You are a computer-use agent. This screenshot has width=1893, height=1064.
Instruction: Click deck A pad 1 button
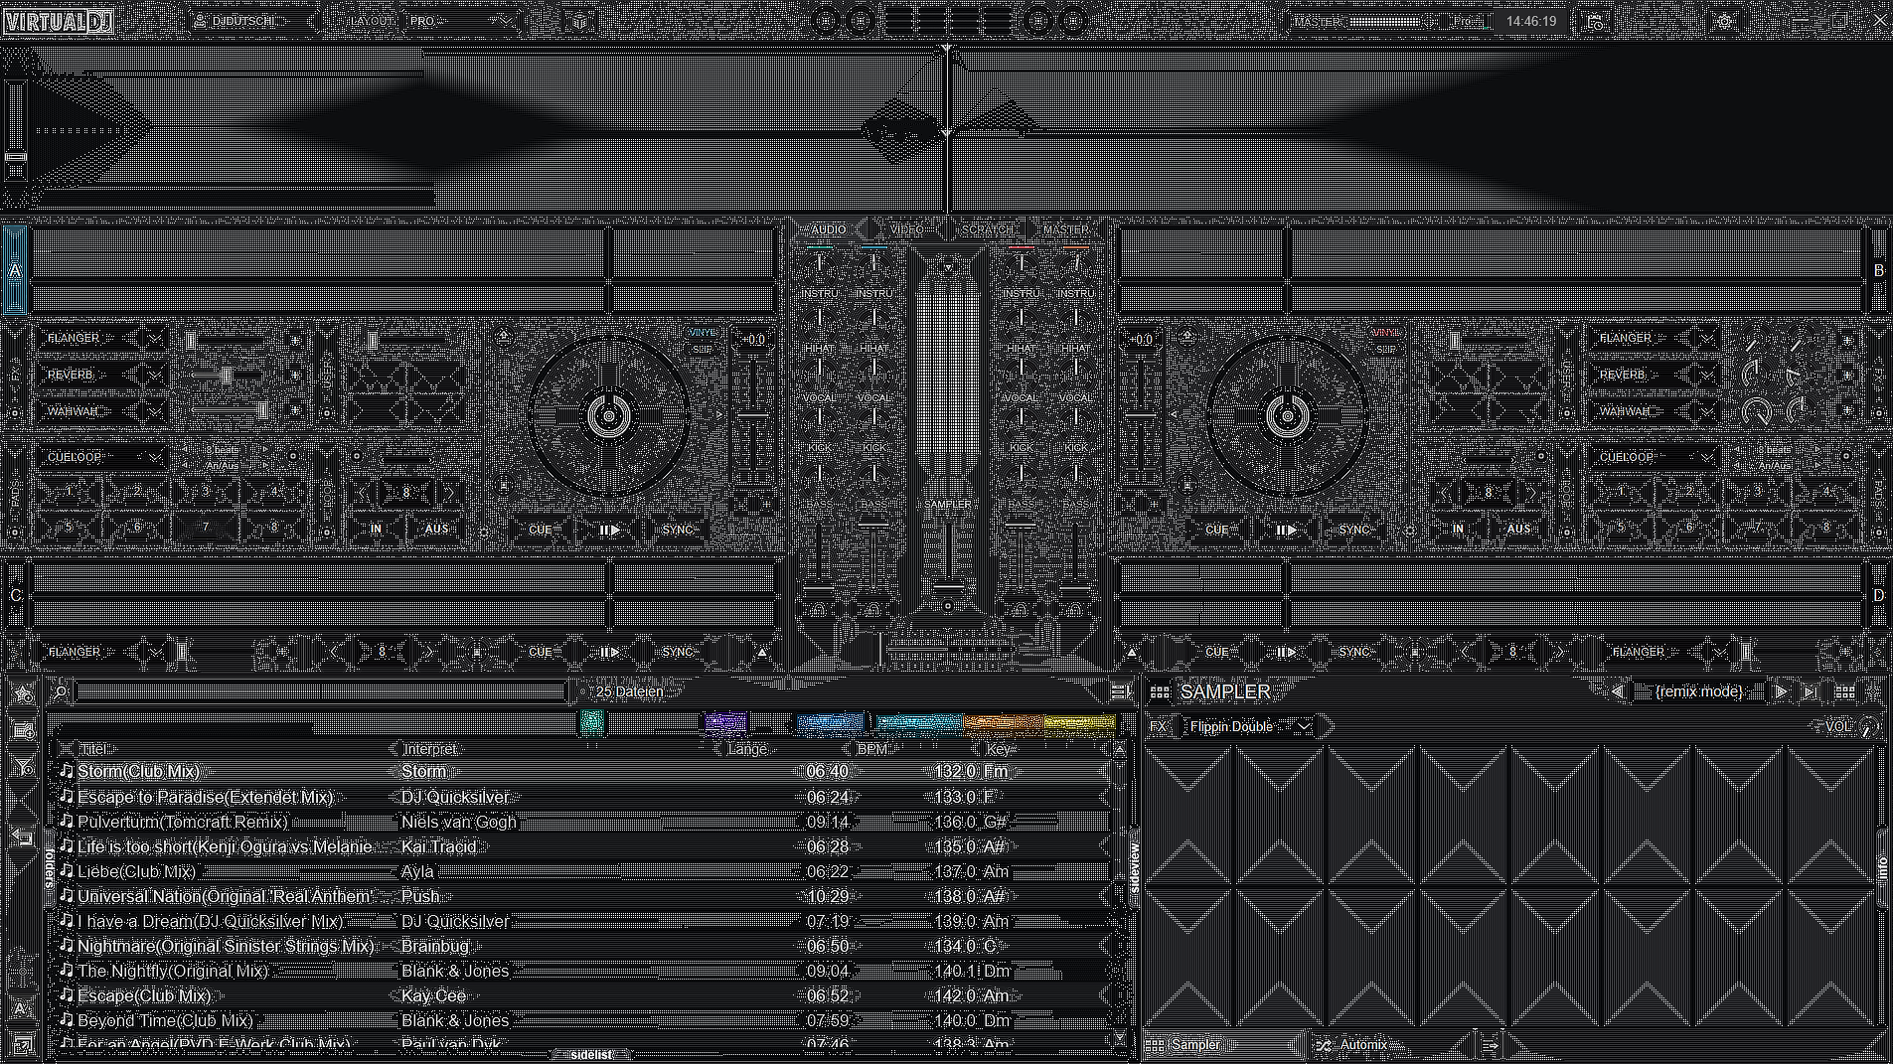point(68,492)
